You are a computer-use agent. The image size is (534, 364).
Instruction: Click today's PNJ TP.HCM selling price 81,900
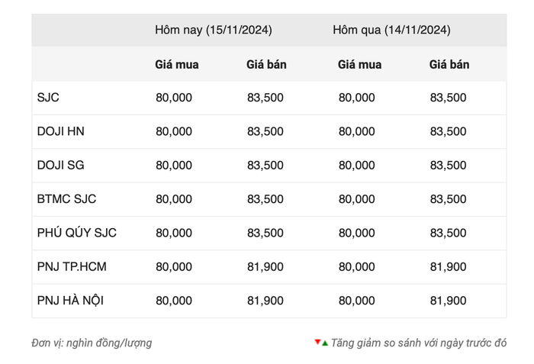265,267
